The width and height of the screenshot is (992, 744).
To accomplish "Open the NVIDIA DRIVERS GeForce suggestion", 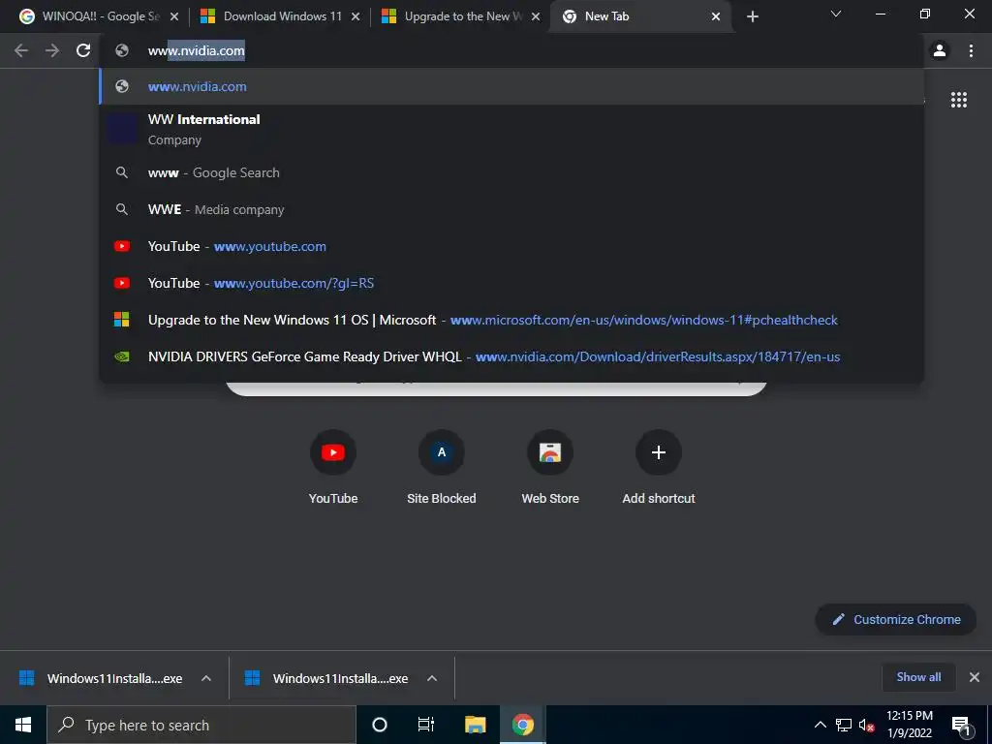I will [511, 356].
